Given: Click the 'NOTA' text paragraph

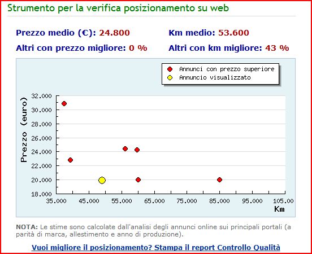Looking at the screenshot, I should pos(153,230).
